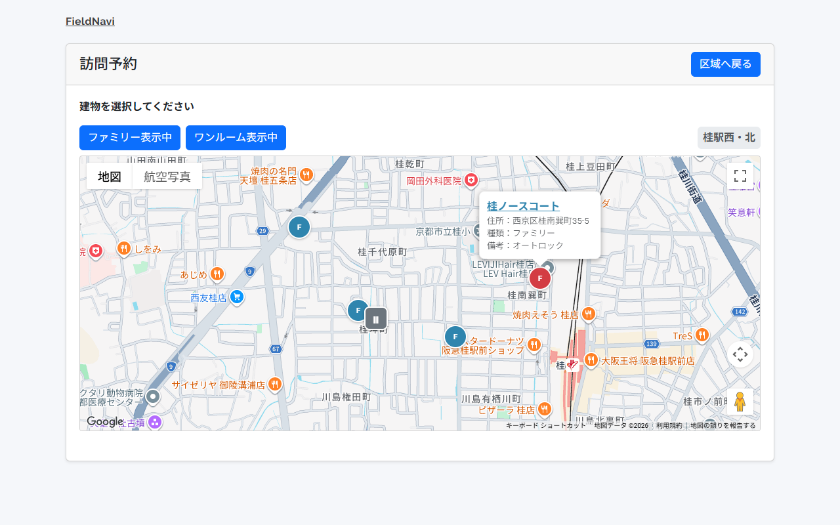840x525 pixels.
Task: Open the FieldNavi home link
Action: (90, 22)
